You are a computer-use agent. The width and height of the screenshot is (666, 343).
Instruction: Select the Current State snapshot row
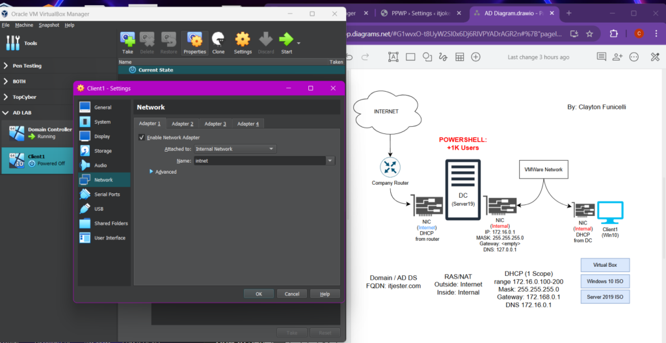(231, 70)
